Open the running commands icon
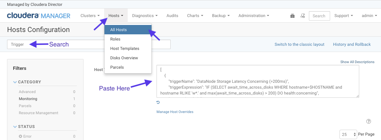This screenshot has height=140, width=381. (302, 16)
